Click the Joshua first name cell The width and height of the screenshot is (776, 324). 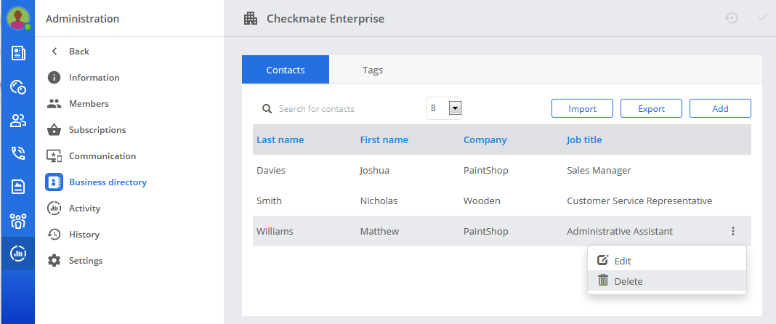click(375, 171)
